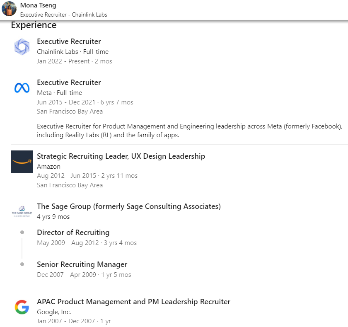Click San Francisco Bay Area under Meta
The image size is (348, 327).
pos(70,111)
